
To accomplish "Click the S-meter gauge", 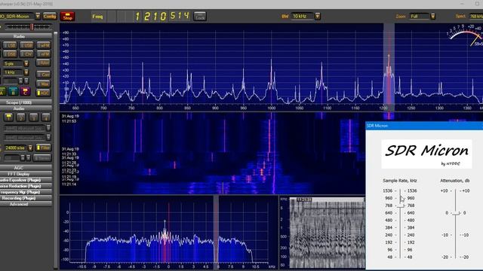I will pos(465,35).
